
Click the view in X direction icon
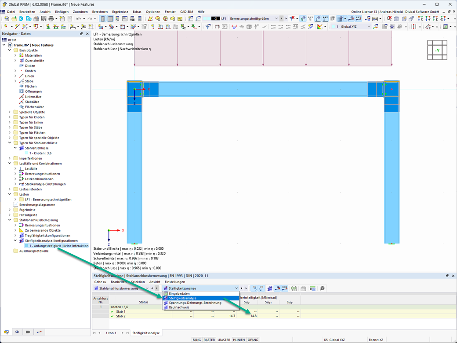pyautogui.click(x=420, y=18)
